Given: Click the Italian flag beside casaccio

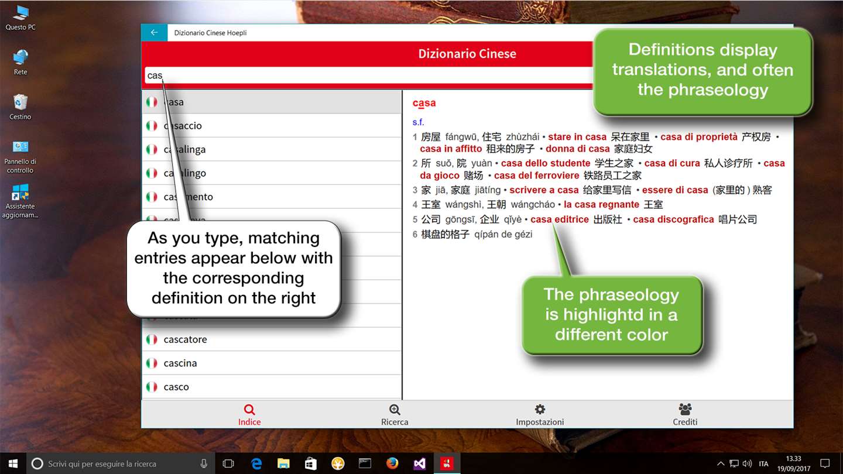Looking at the screenshot, I should [x=152, y=126].
